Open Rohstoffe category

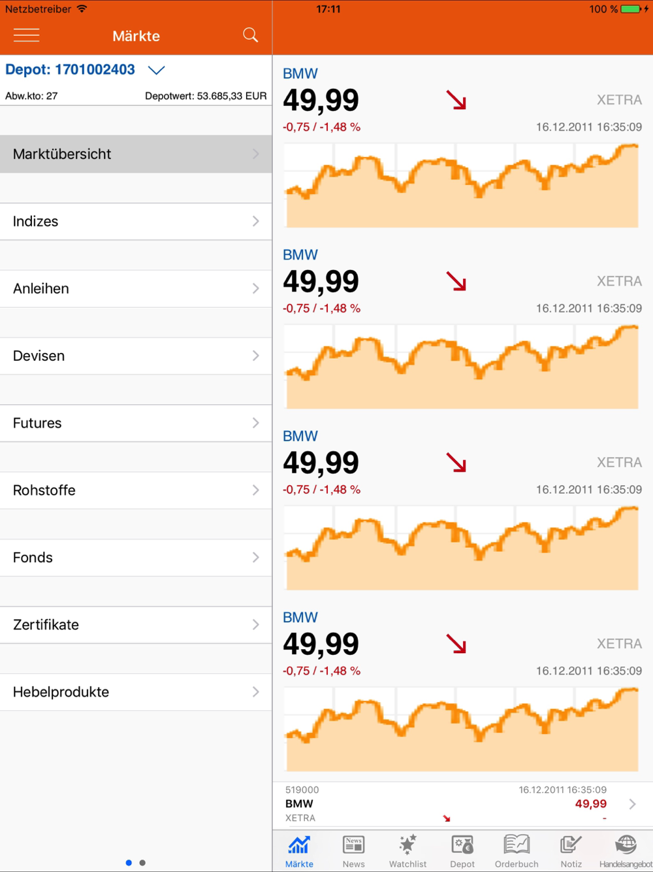pos(136,490)
